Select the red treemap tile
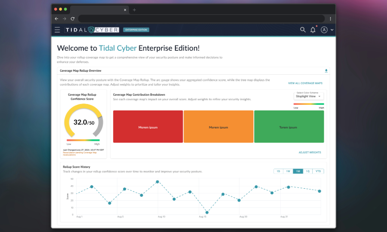 [x=148, y=127]
